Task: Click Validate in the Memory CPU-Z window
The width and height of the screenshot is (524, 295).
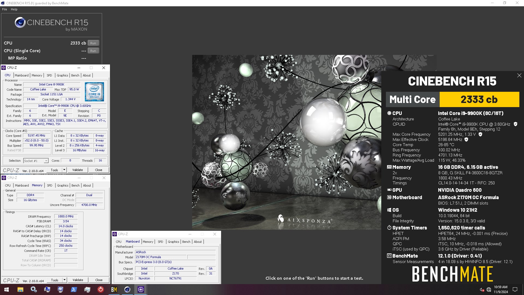Action: point(78,280)
